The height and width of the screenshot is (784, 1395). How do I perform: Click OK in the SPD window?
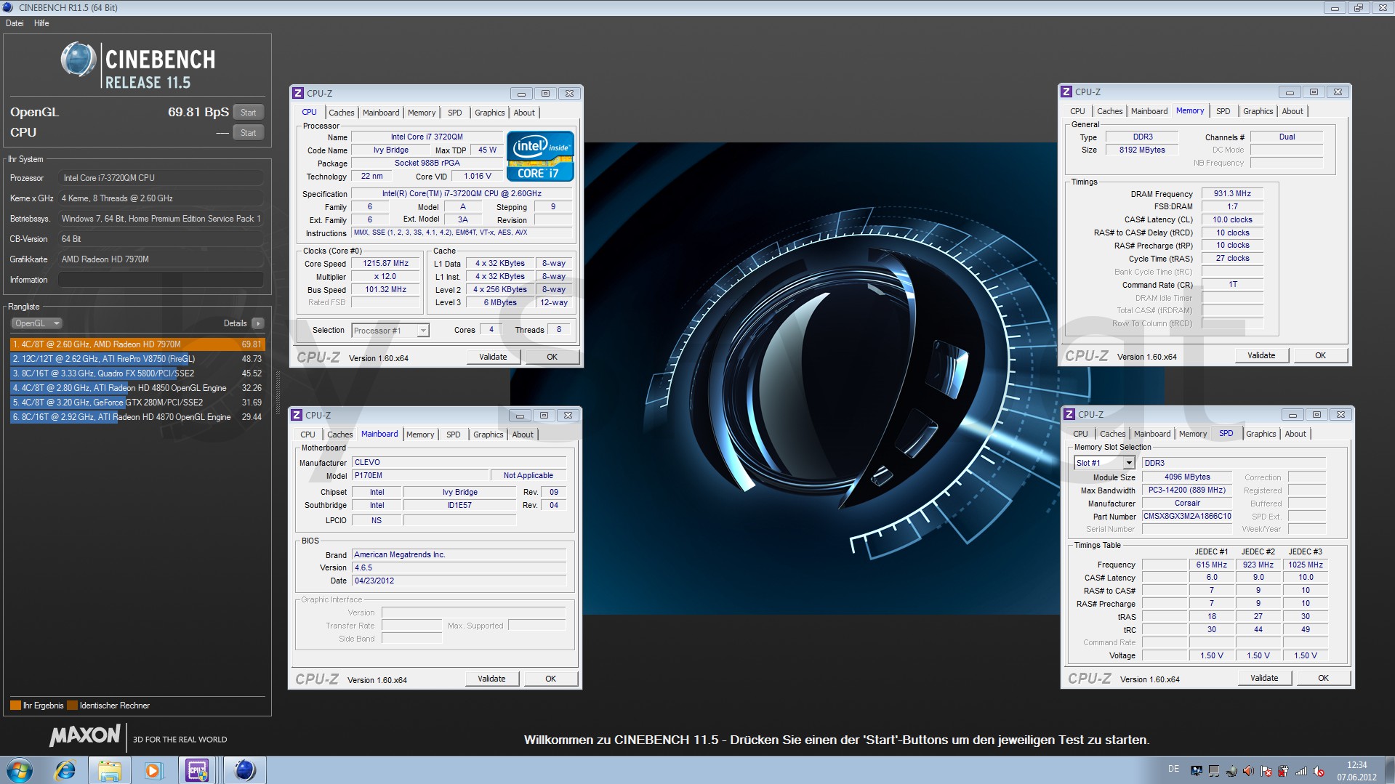[1323, 678]
